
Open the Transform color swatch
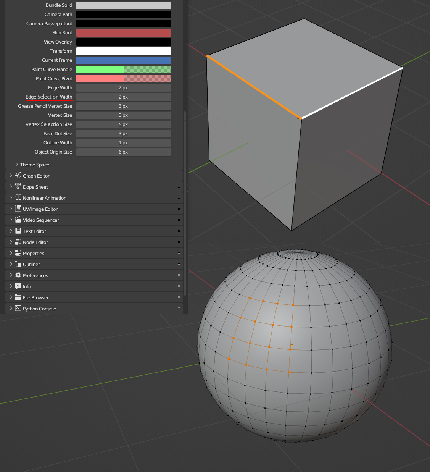(x=124, y=51)
